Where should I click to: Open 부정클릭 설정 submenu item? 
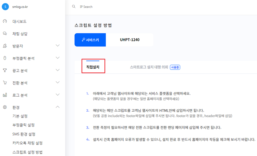pyautogui.click(x=23, y=125)
